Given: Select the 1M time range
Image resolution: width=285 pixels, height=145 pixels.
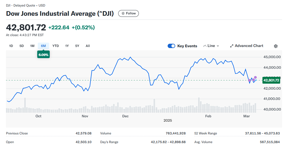Looking at the screenshot, I should coord(32,46).
